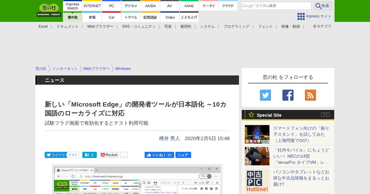
Task: Open the こどもとIT tab
Action: click(189, 17)
